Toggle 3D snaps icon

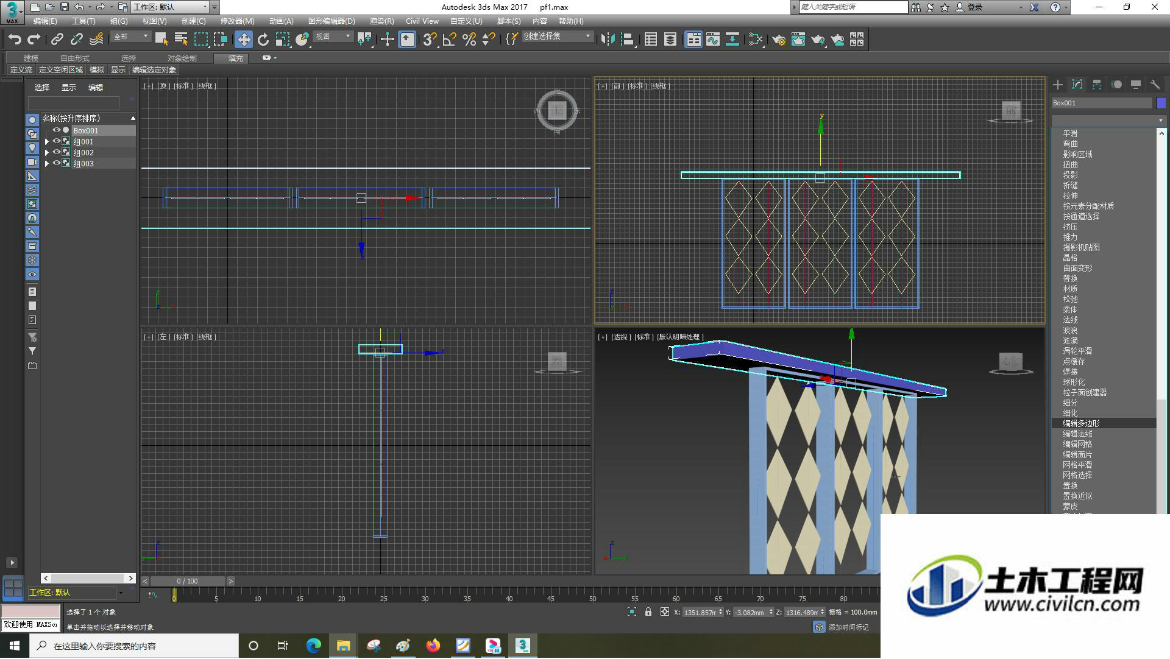[430, 40]
